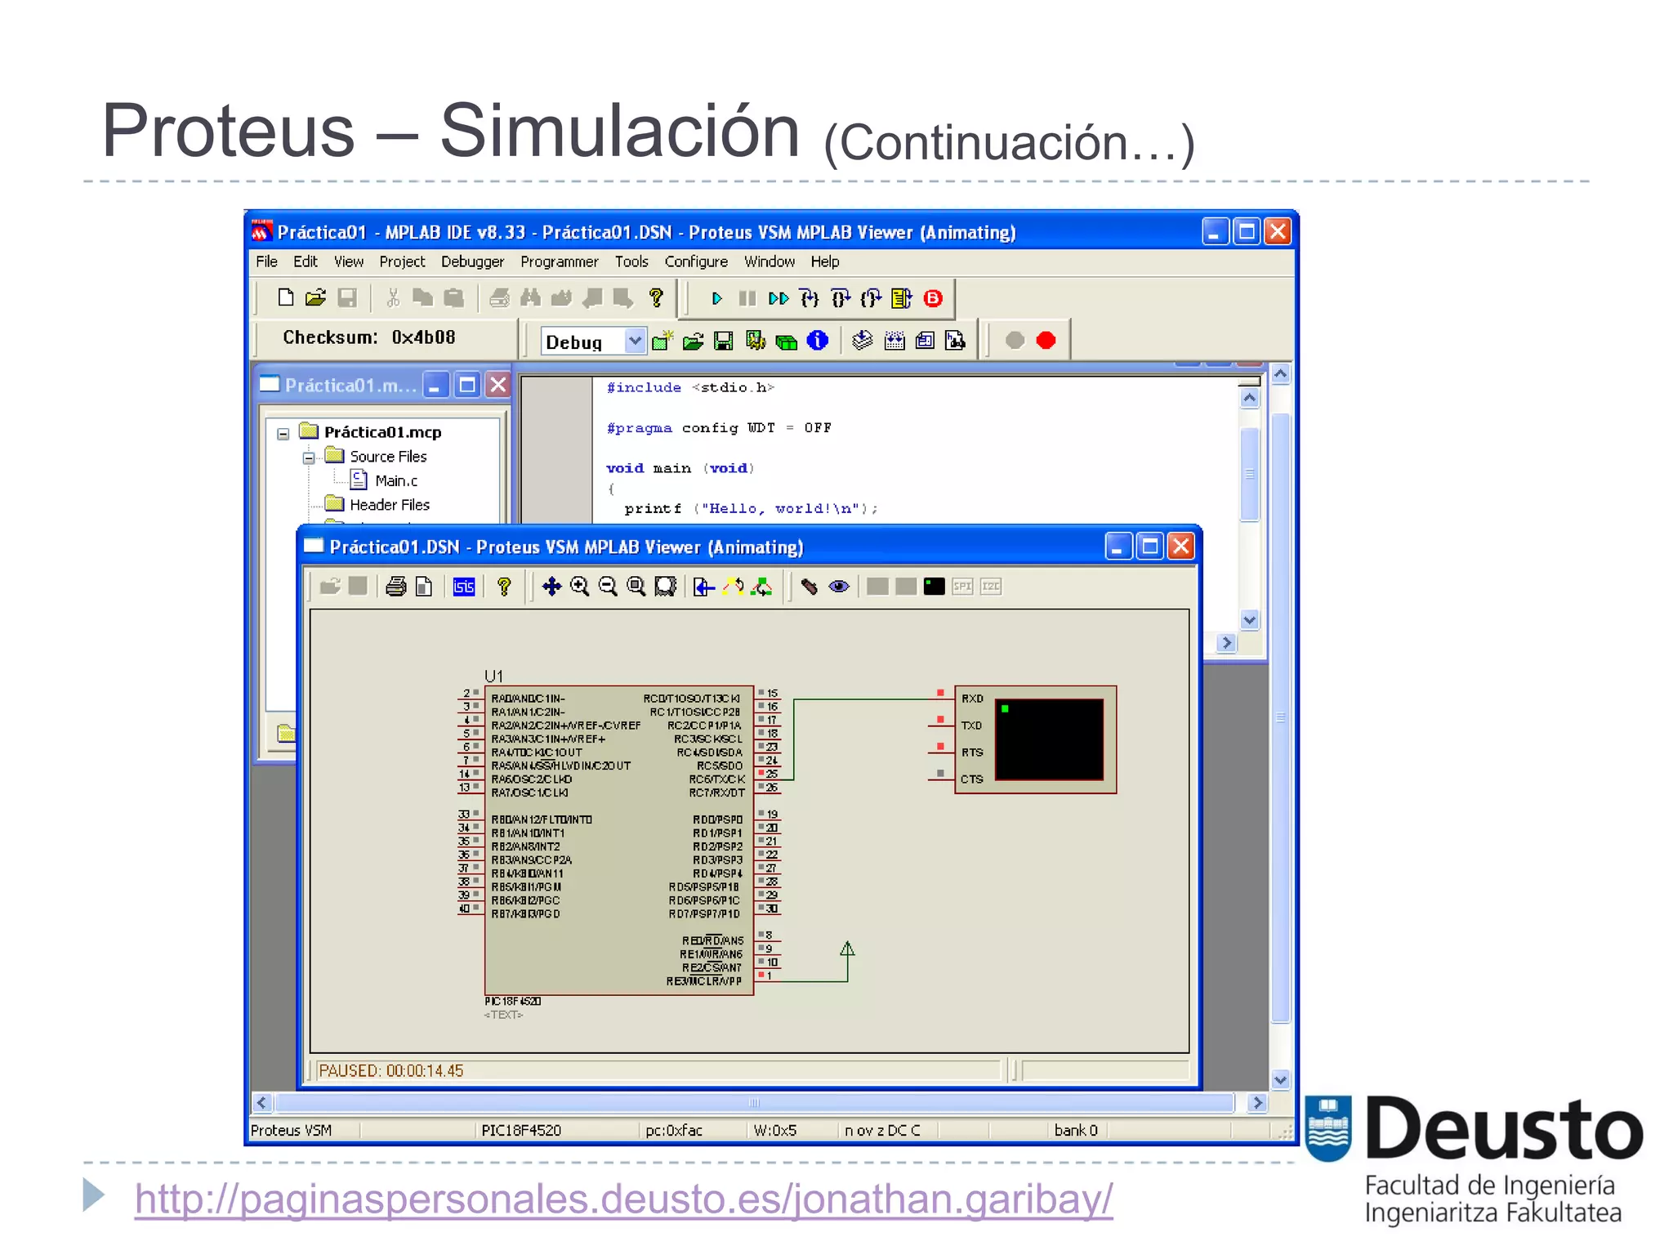This screenshot has width=1673, height=1255.
Task: Click the Find binoculars icon
Action: pos(530,298)
